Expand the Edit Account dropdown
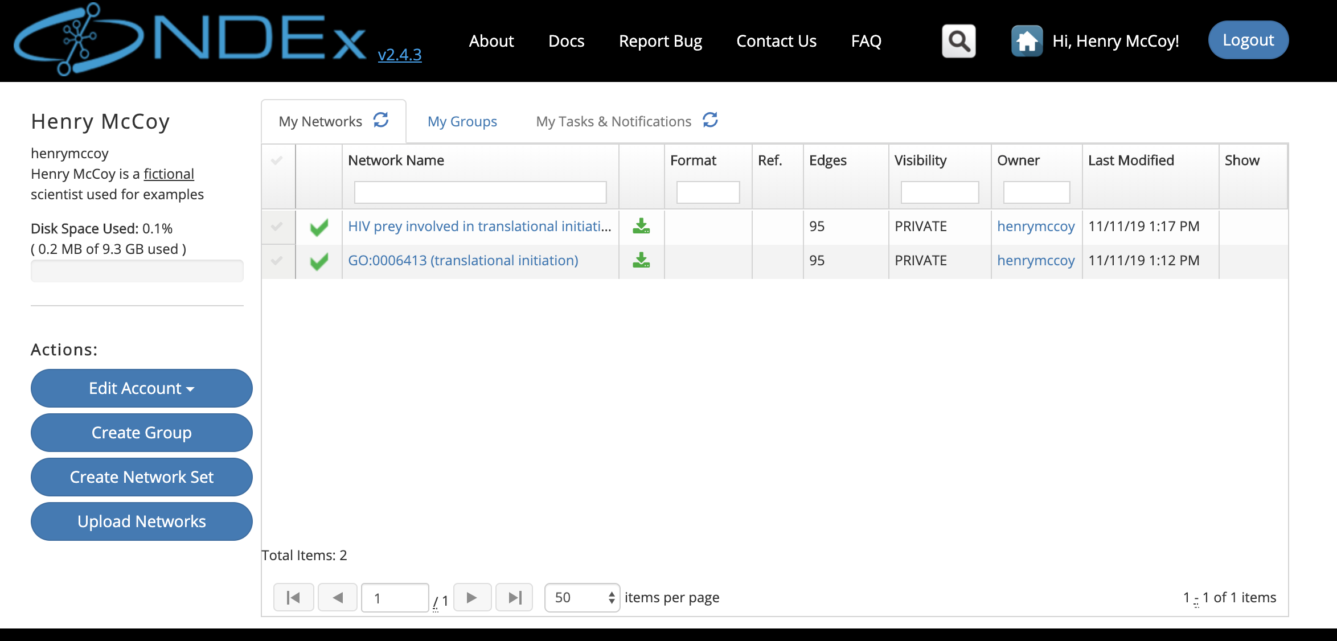 click(x=141, y=388)
